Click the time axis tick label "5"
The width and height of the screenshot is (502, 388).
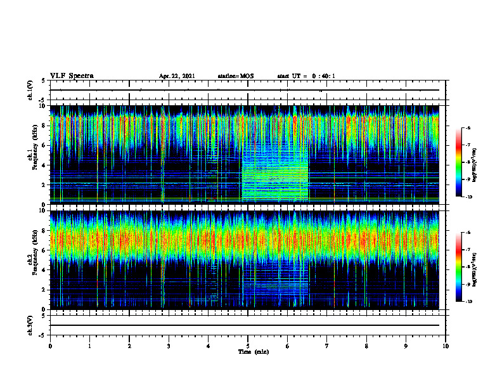248,346
